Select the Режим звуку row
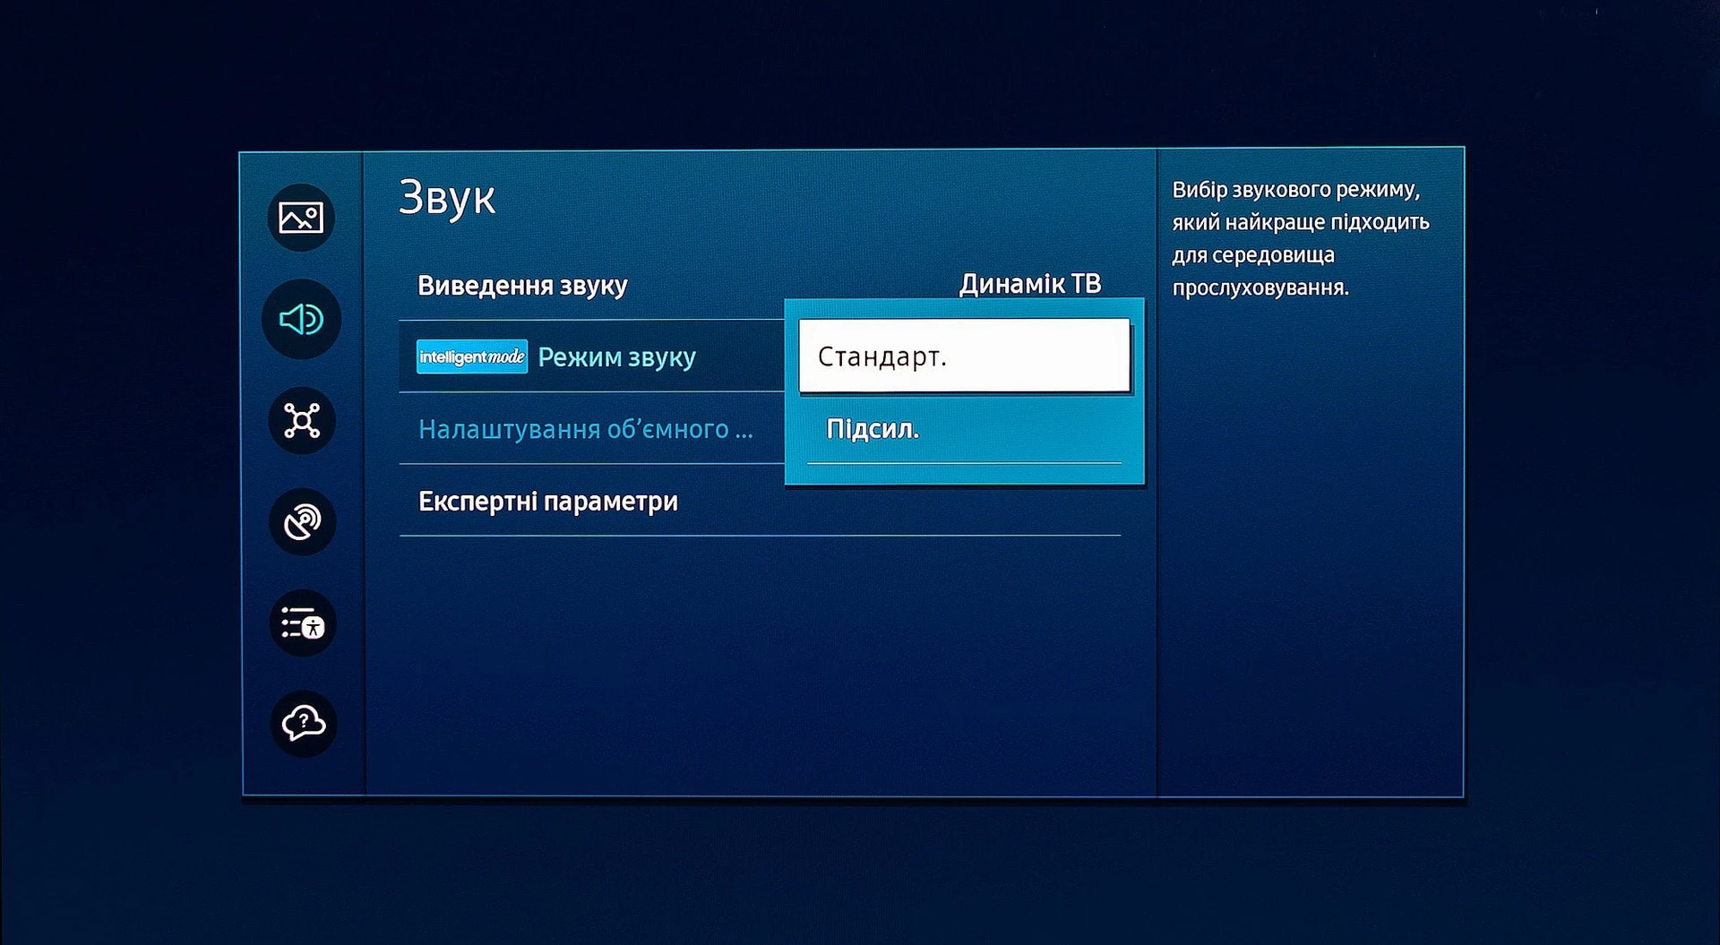 (x=591, y=357)
